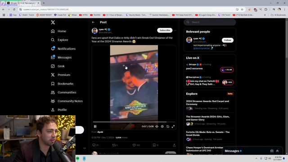288x162 pixels.
Task: Open account more options dots in sidebar
Action: [x=85, y=148]
